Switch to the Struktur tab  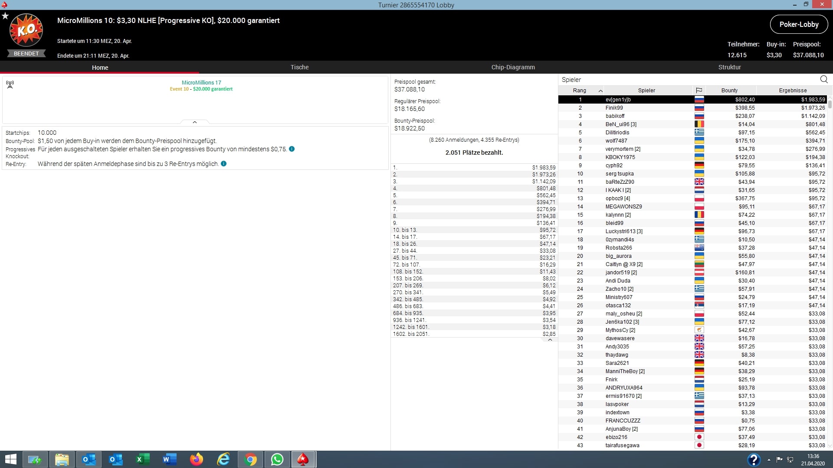[729, 67]
